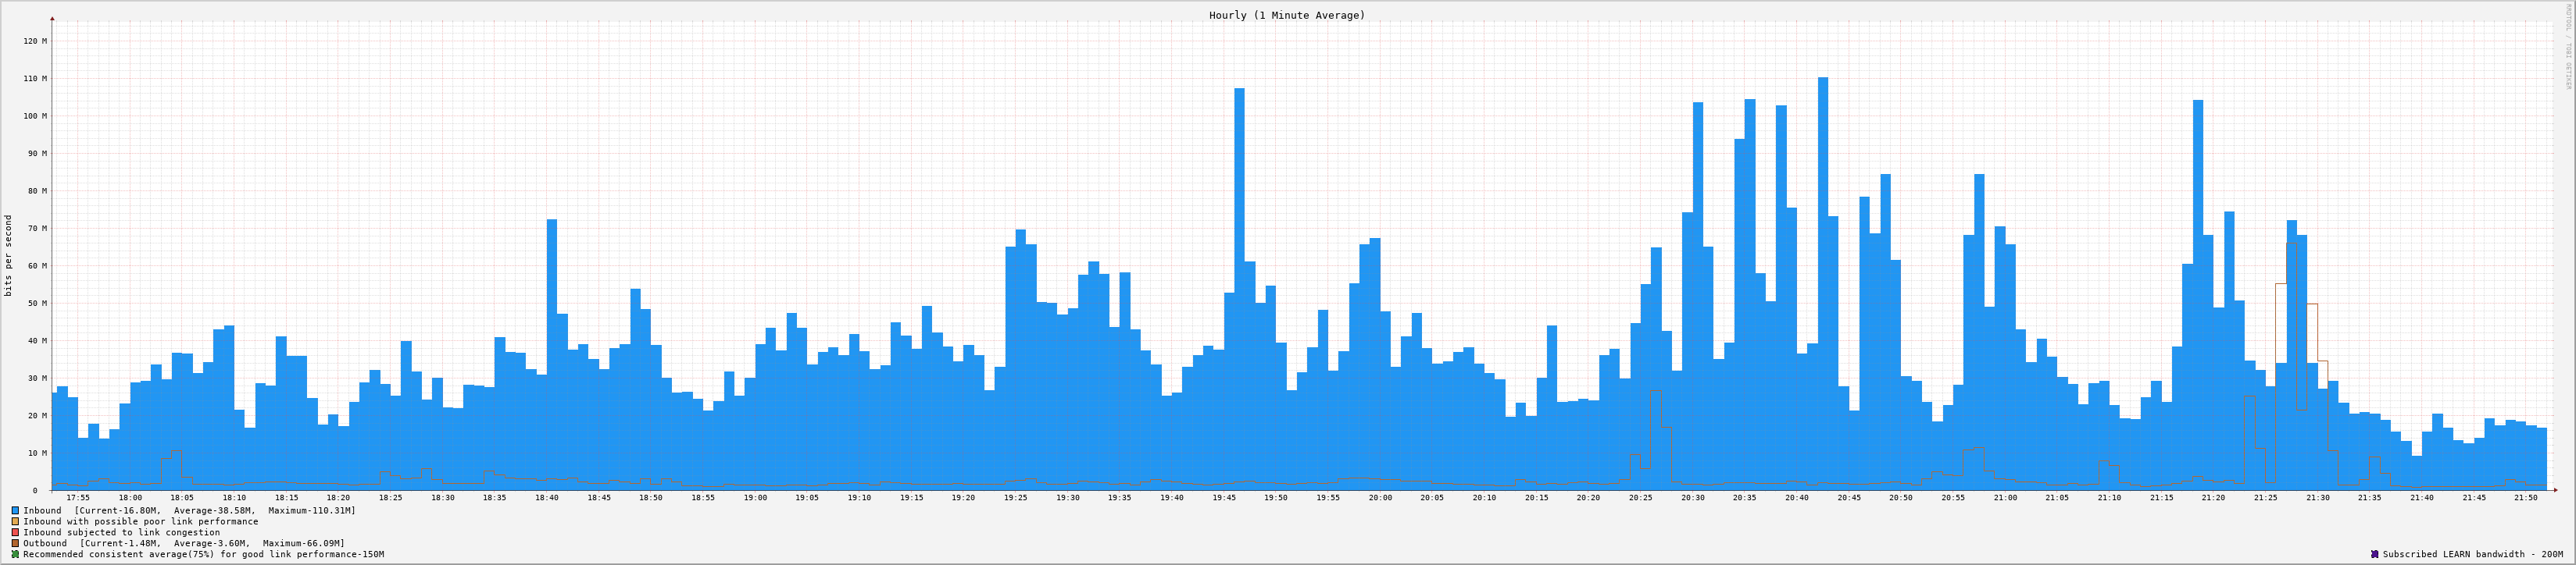Click the 120 M y-axis label

pyautogui.click(x=35, y=41)
